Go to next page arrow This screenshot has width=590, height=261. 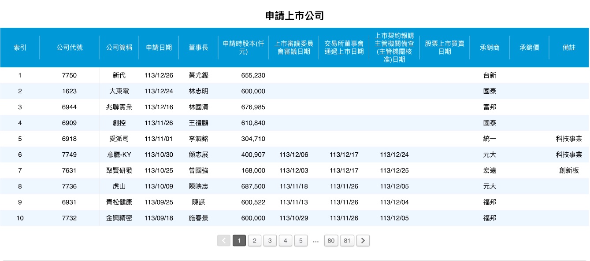point(363,240)
